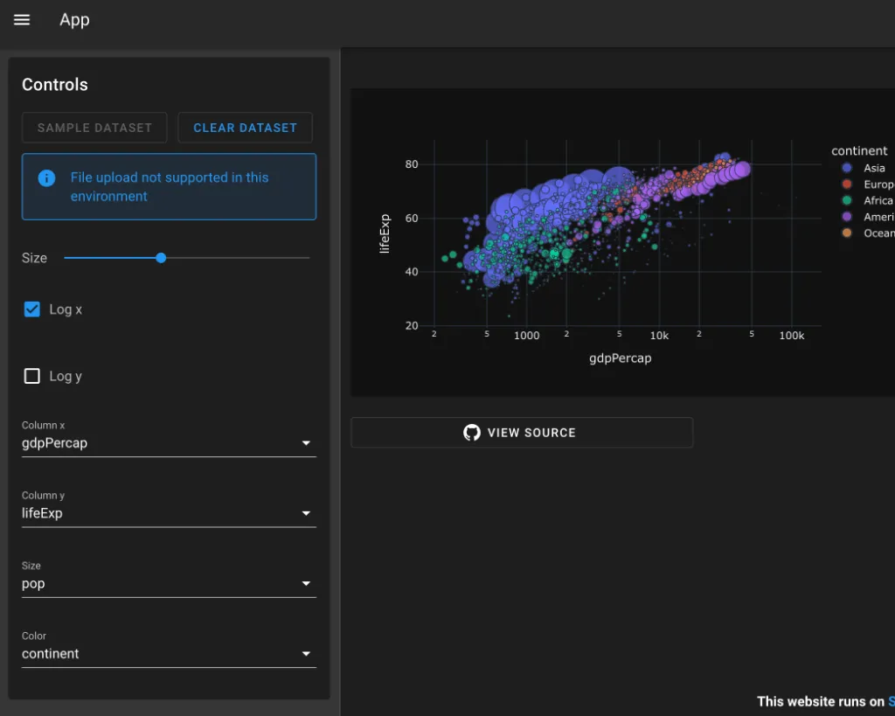Click the Sample Dataset button
This screenshot has height=716, width=895.
(x=94, y=128)
